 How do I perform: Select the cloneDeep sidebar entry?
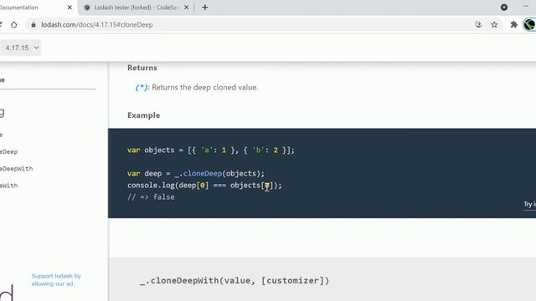(9, 152)
